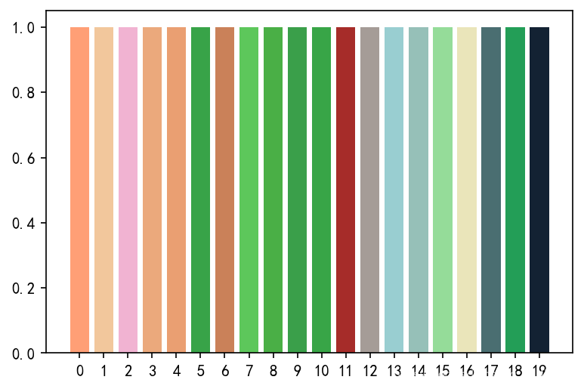Select the light green bar labeled 7
The image size is (584, 389).
tap(249, 190)
